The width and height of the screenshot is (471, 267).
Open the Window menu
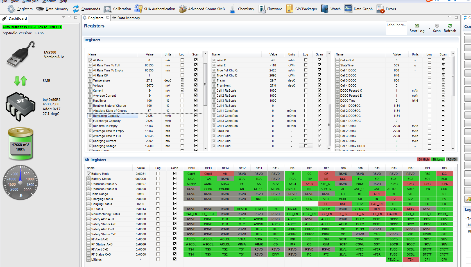point(49,1)
